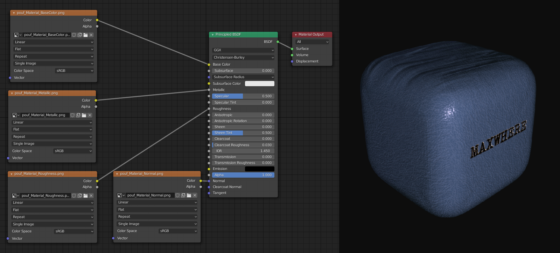The height and width of the screenshot is (253, 560).
Task: Browse image icon in Metallic node
Action: [16, 115]
